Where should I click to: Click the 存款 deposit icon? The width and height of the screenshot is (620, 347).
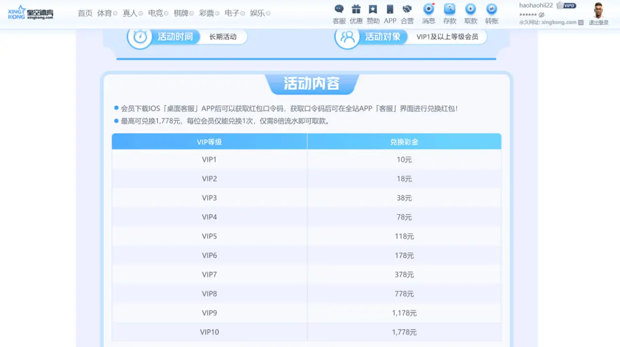point(449,9)
